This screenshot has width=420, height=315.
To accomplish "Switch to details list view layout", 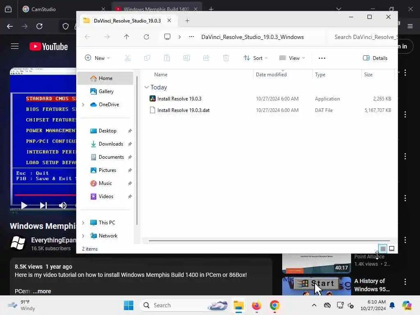I will (x=383, y=249).
